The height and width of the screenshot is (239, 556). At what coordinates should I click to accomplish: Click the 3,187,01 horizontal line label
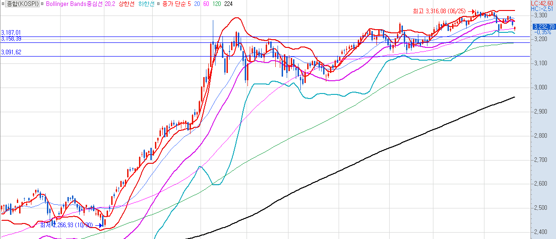coord(11,33)
